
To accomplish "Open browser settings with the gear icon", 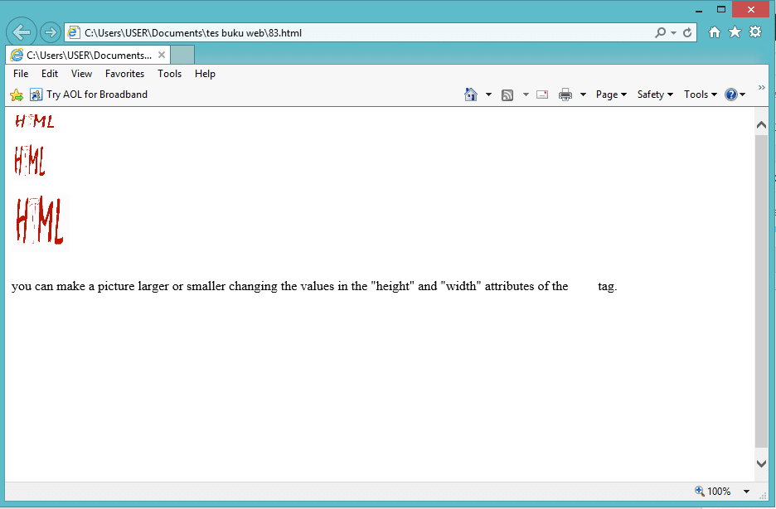I will click(x=754, y=31).
